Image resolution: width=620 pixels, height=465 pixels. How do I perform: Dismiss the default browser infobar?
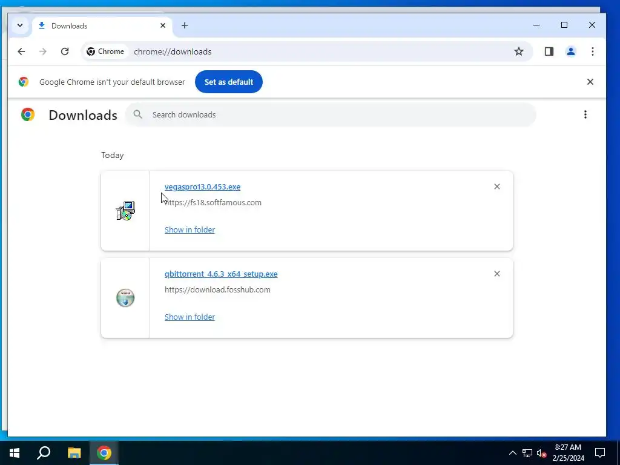tap(590, 82)
